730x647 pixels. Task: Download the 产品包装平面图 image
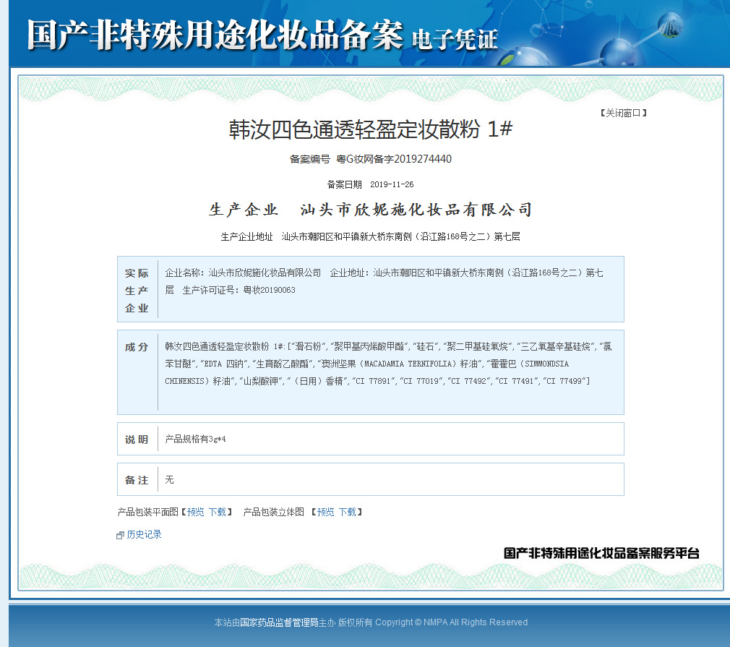coord(218,512)
